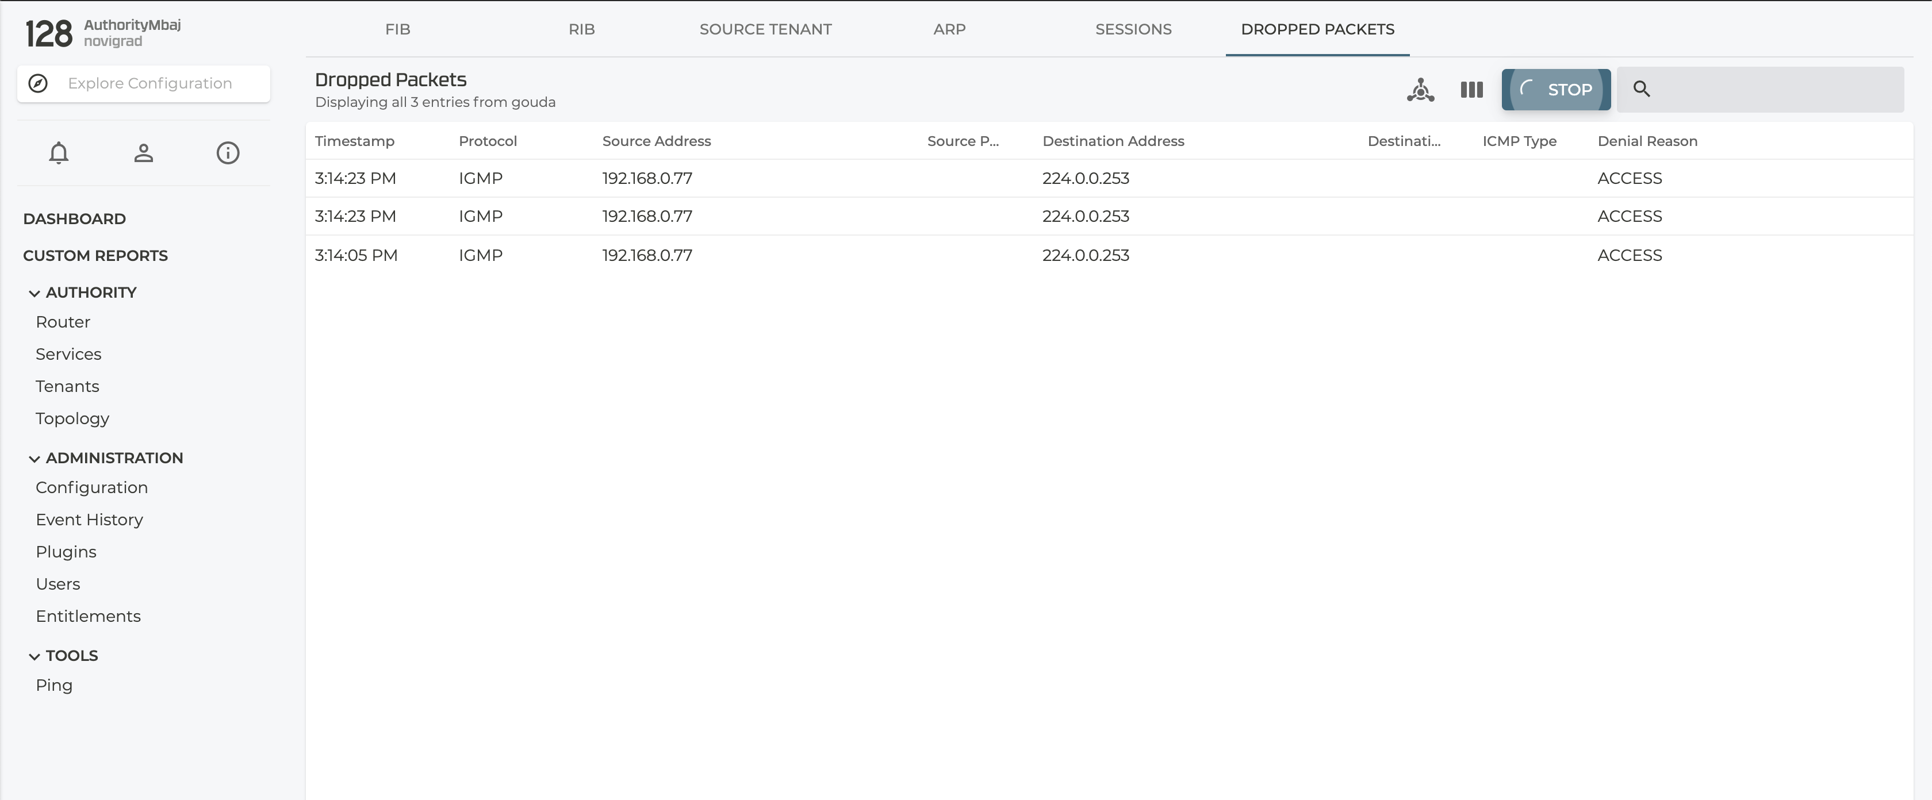
Task: Switch to the SESSIONS tab
Action: point(1133,29)
